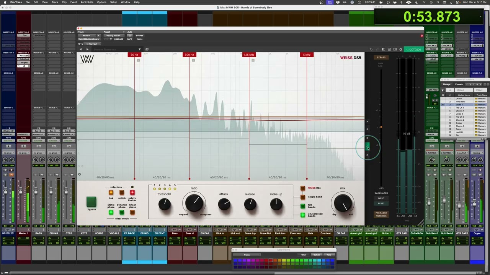Select tilt bands mode button

pyautogui.click(x=303, y=206)
